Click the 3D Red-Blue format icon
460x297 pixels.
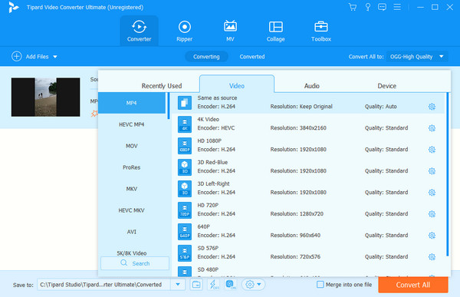click(185, 167)
